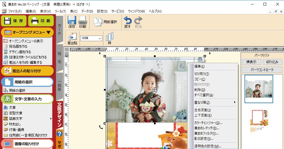Open the サービス(I) menu

(x=118, y=11)
